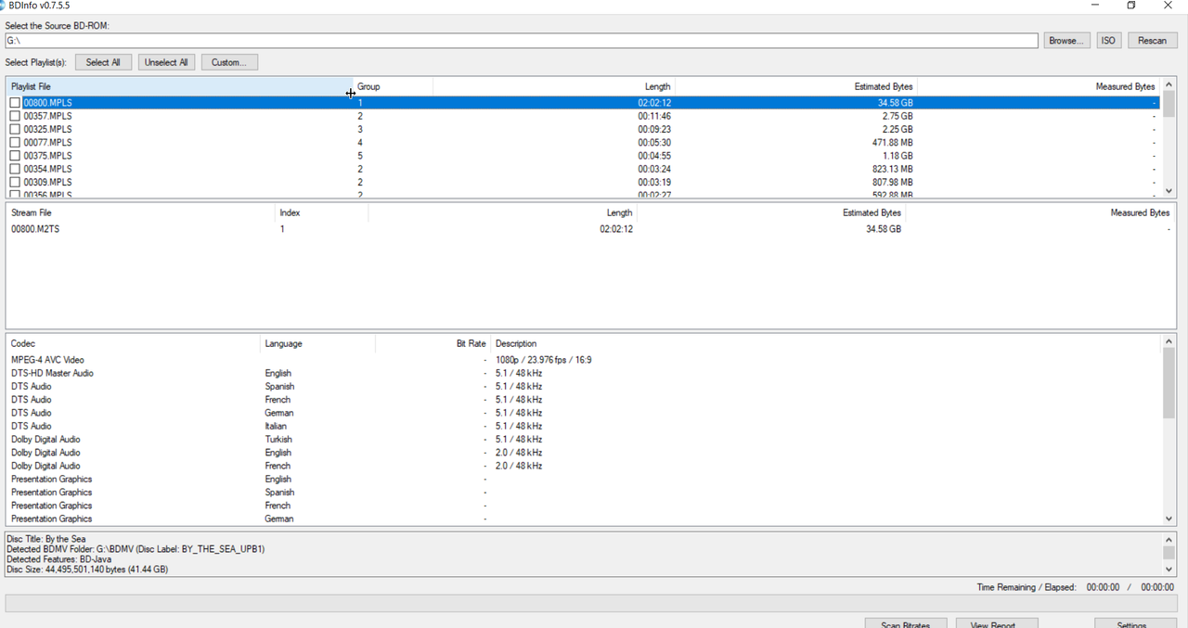Minimize the BDInfo window
The height and width of the screenshot is (628, 1188).
click(1095, 6)
